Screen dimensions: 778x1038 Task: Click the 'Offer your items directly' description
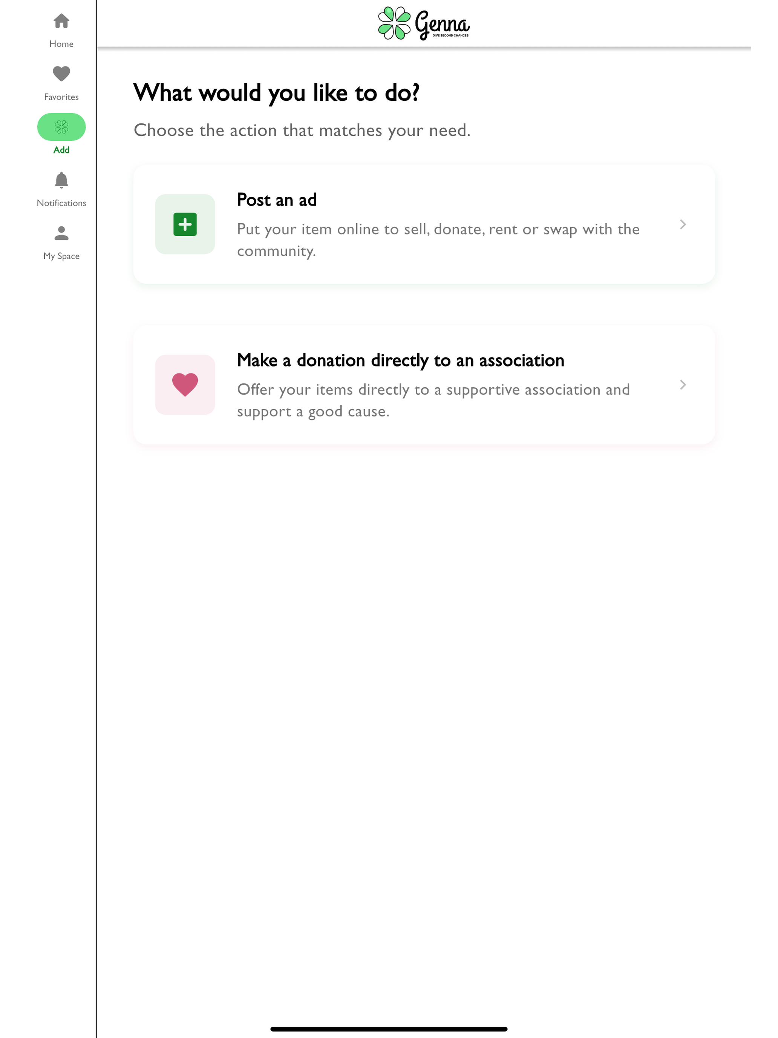433,400
